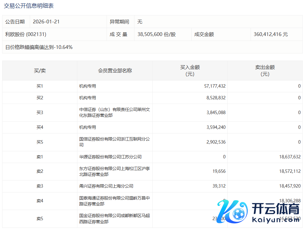
Task: Open 甬兴证券上海分公司 entry
Action: [106, 186]
